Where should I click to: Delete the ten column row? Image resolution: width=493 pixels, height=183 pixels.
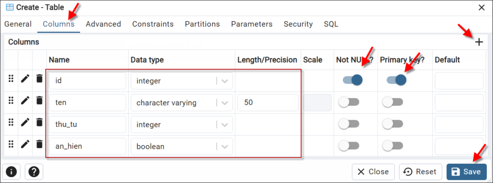point(39,100)
